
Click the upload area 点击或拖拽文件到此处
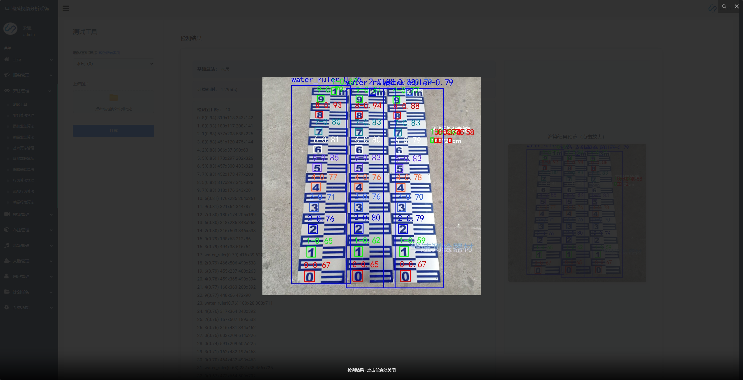pyautogui.click(x=114, y=101)
